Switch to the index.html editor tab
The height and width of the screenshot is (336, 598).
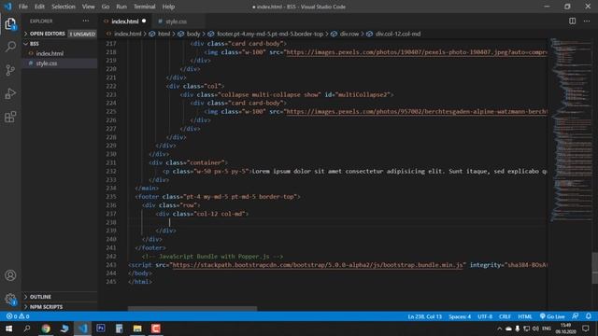125,21
